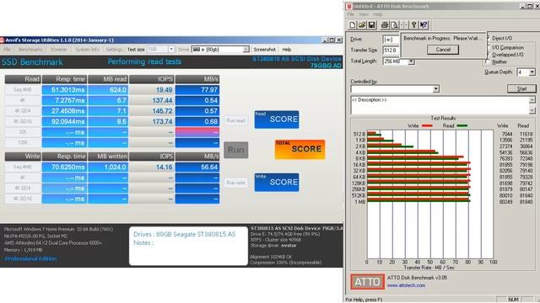Open the Benchmarks menu in Anvil's
Viewport: 540px width, 303px height.
(30, 50)
